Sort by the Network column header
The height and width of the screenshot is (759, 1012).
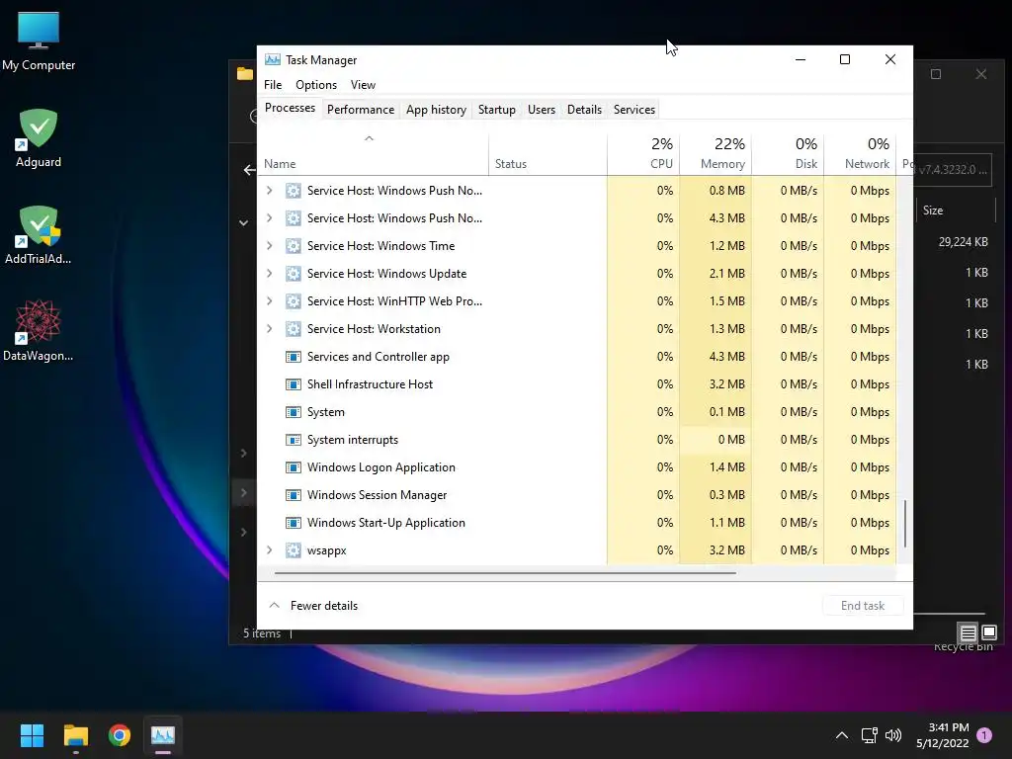point(861,155)
